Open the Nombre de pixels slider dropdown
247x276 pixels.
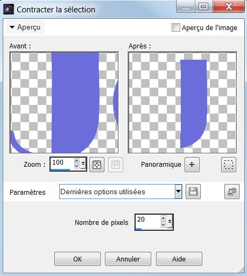170,222
